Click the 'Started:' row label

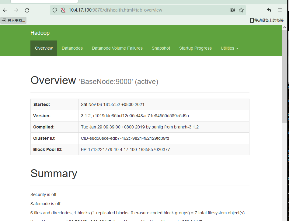coord(42,104)
